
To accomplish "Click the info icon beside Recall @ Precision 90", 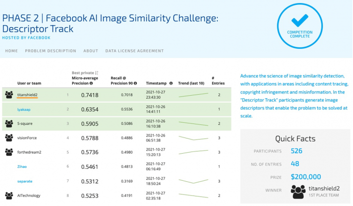I will tap(135, 83).
